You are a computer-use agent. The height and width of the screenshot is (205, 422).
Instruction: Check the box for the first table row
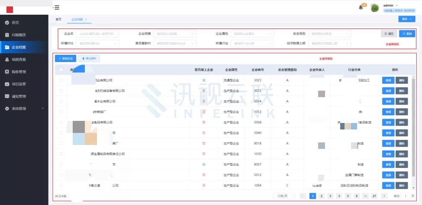tap(61, 80)
